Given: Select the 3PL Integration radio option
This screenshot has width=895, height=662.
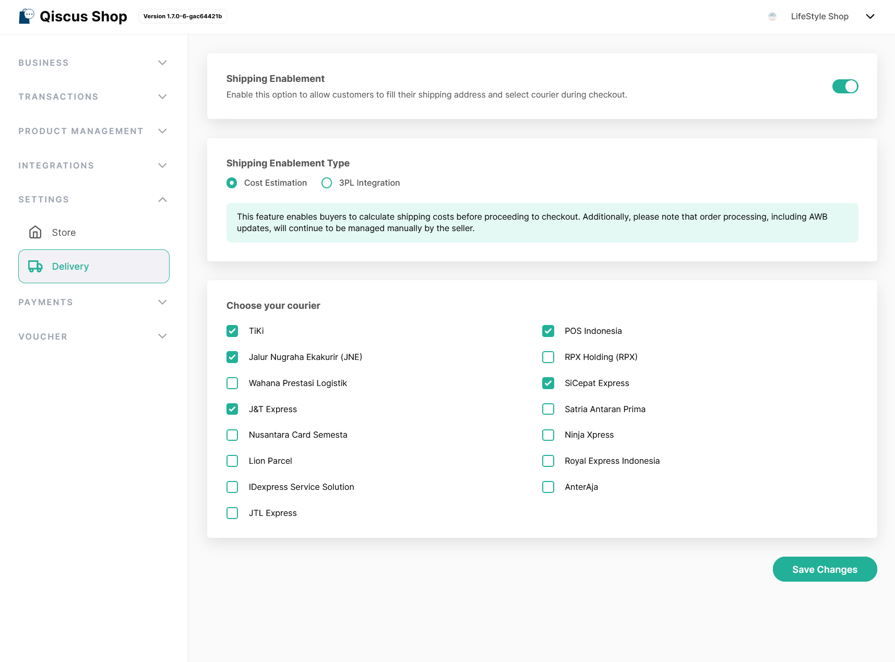Looking at the screenshot, I should [327, 183].
